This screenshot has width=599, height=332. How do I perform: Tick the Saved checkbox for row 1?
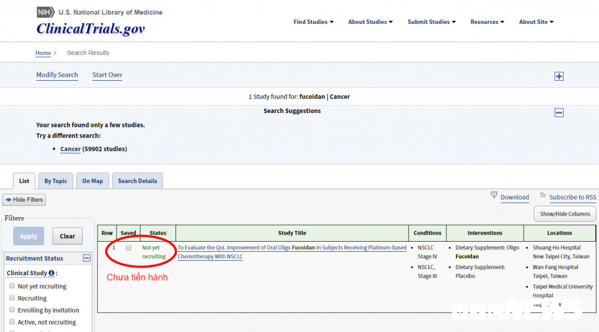click(128, 248)
